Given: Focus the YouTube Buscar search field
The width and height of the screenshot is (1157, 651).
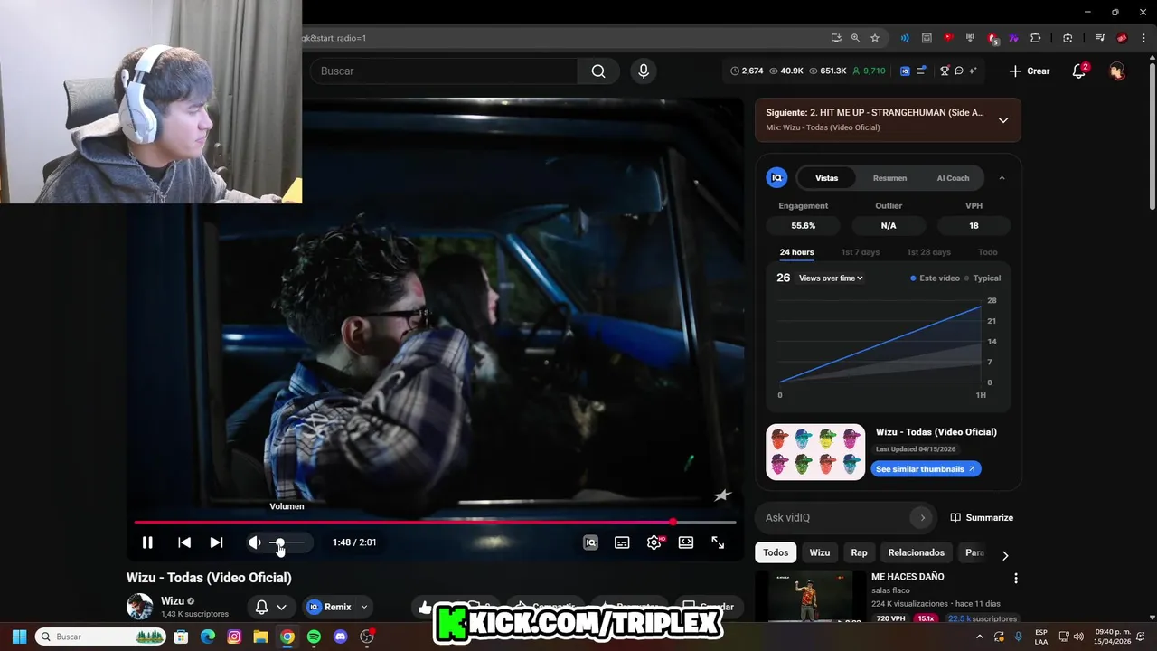Looking at the screenshot, I should [443, 71].
